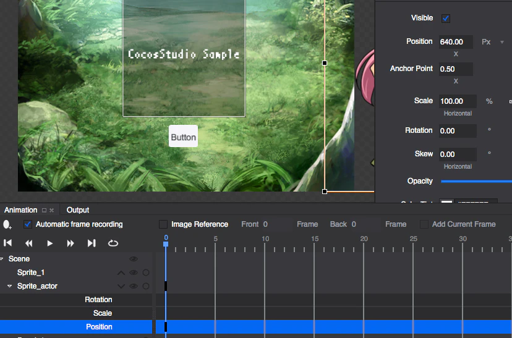Collapse the Sprite_actor tree node
The image size is (512, 338).
tap(9, 286)
